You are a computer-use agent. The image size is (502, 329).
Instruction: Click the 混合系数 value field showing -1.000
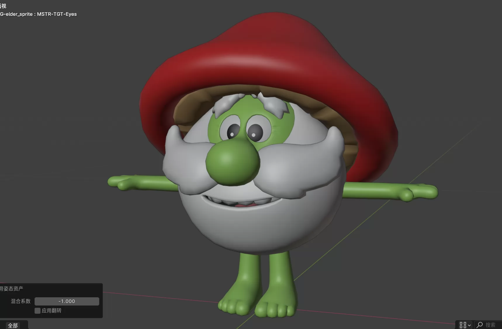click(x=67, y=301)
